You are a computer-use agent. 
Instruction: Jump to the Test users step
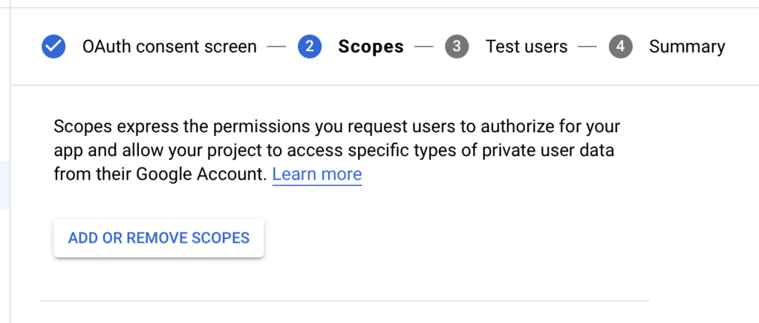click(527, 47)
